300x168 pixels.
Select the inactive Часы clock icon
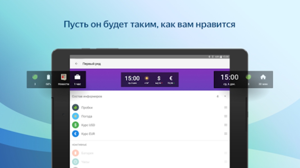coord(75,162)
